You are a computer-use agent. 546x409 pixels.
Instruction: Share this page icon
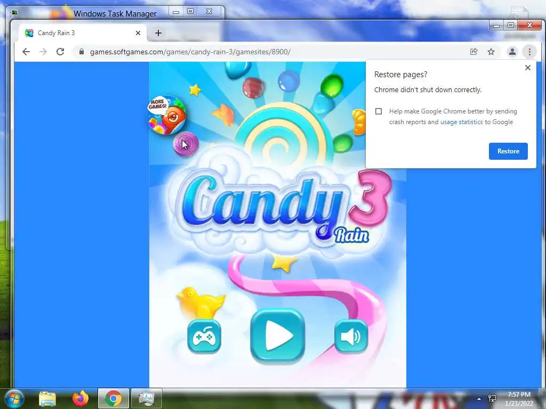pos(473,52)
